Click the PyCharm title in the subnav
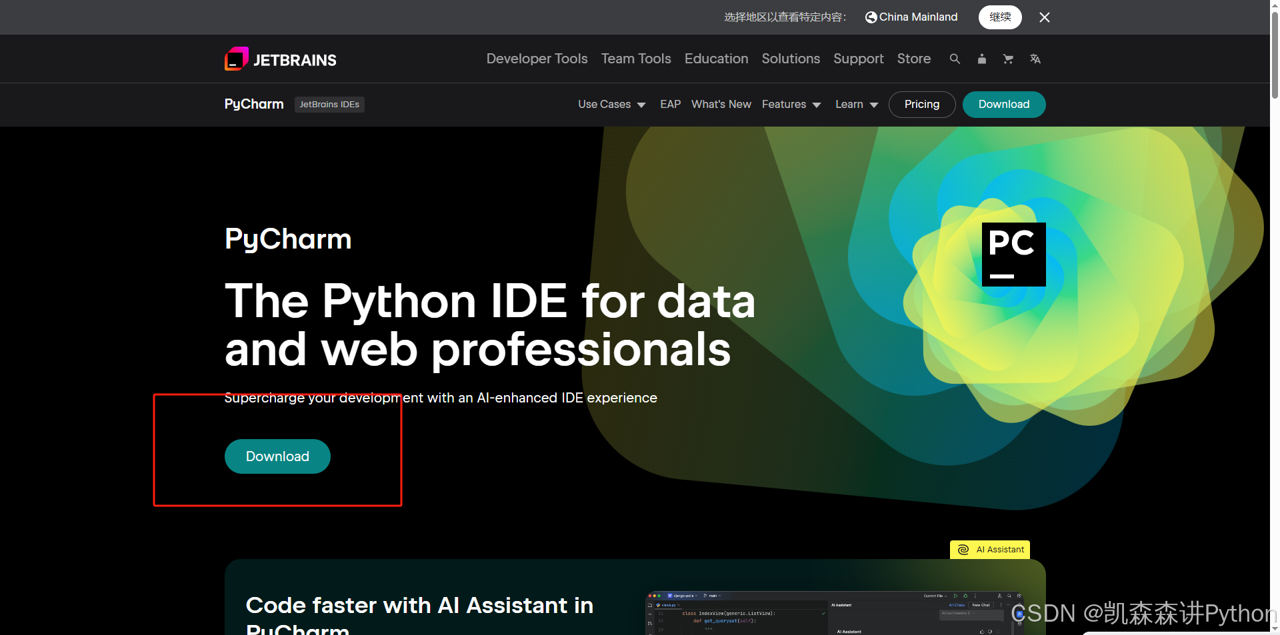This screenshot has height=635, width=1280. 254,104
